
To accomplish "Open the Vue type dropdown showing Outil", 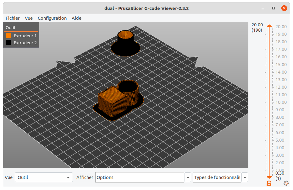I will pyautogui.click(x=44, y=177).
